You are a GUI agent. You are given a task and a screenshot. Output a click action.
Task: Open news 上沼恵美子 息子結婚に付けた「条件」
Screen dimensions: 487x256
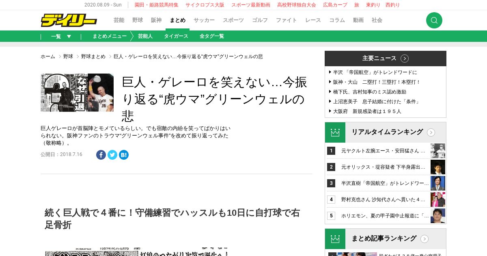[377, 102]
